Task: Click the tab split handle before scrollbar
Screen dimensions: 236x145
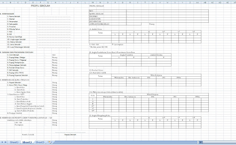Action: pos(198,142)
